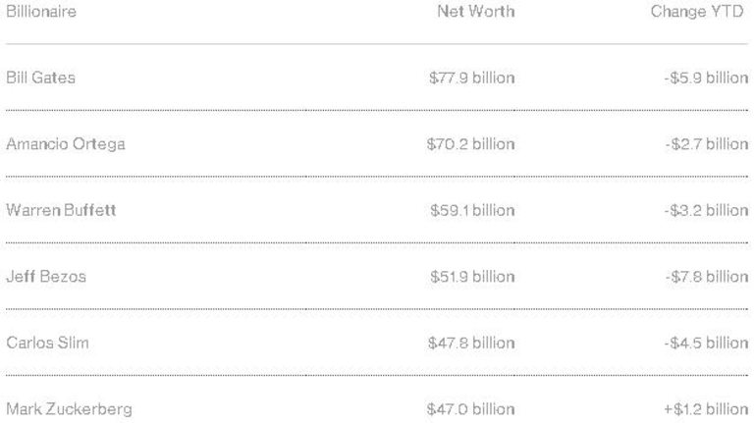This screenshot has width=754, height=423.
Task: Click the $59.1 billion net worth value
Action: 472,210
